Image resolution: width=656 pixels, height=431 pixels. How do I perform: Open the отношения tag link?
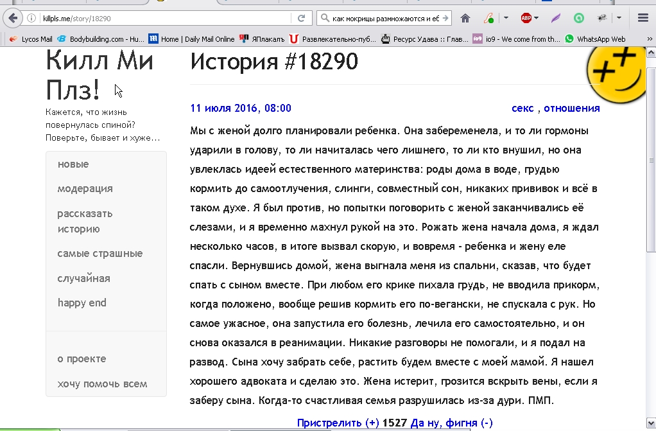(571, 108)
